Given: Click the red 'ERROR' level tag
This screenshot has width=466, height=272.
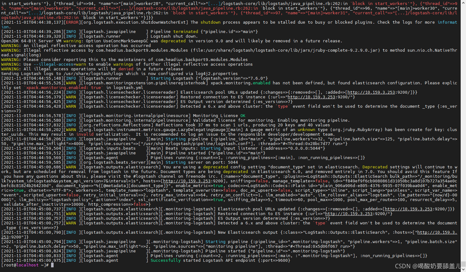Looking at the screenshot, I should 72,22.
